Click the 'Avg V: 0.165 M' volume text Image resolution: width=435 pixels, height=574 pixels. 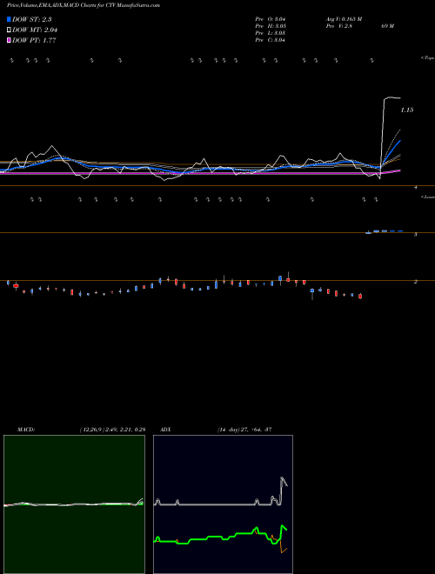tap(345, 19)
